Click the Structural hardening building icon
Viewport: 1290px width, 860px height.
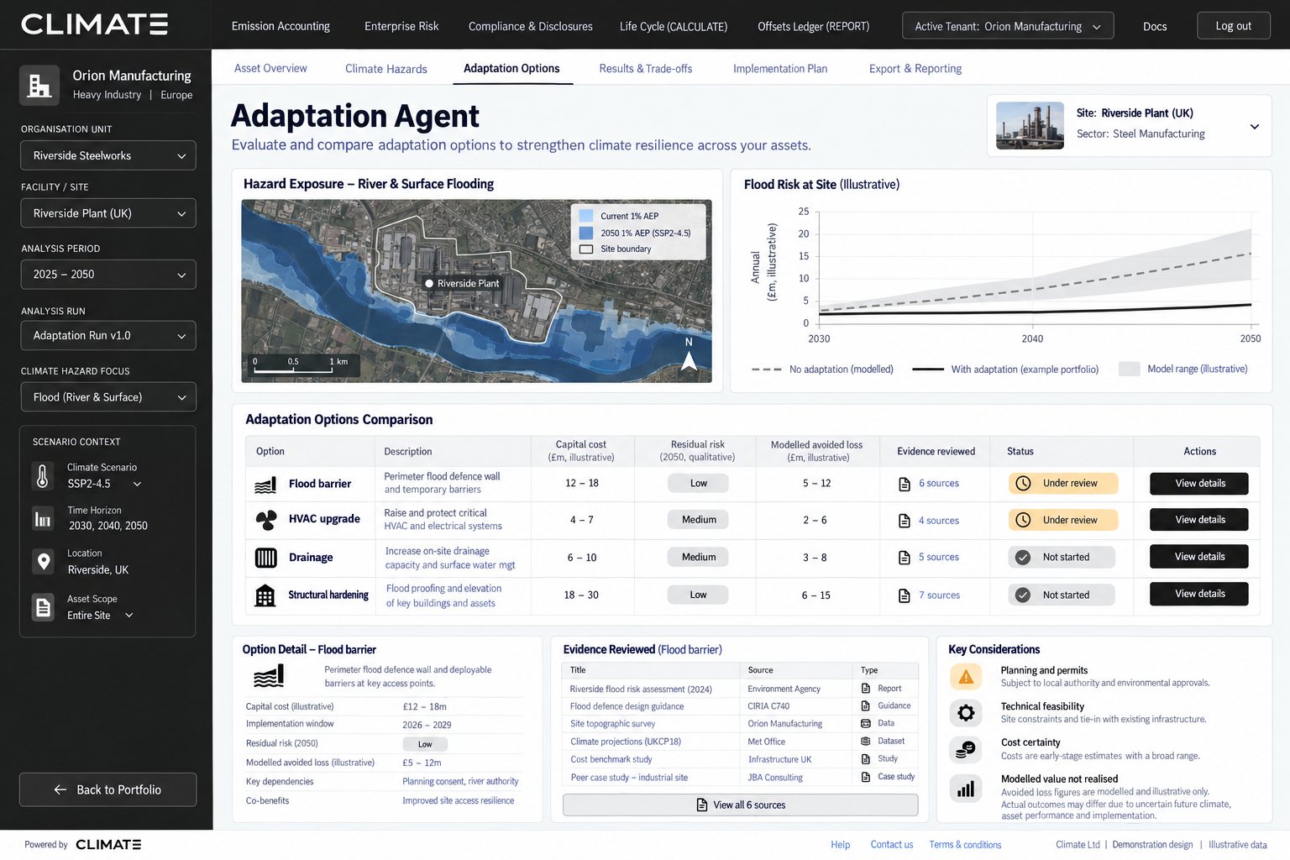[x=265, y=595]
